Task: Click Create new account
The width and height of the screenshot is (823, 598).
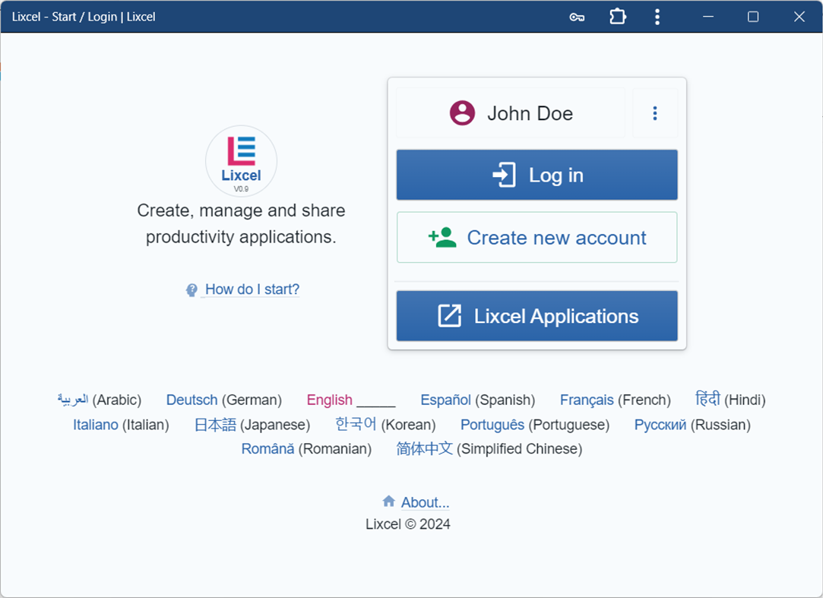Action: point(558,237)
